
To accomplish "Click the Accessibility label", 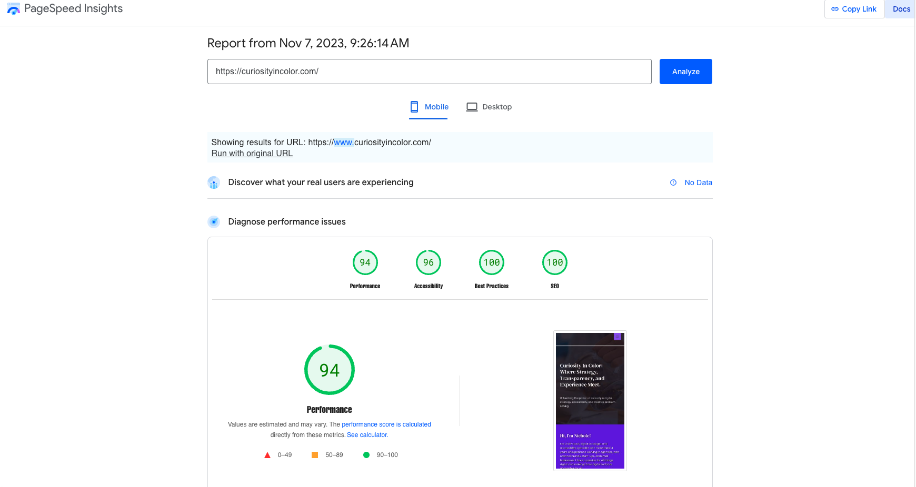I will pyautogui.click(x=429, y=286).
